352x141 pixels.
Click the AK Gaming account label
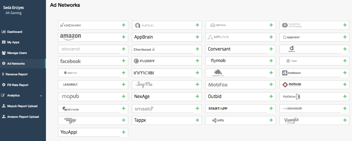(14, 13)
